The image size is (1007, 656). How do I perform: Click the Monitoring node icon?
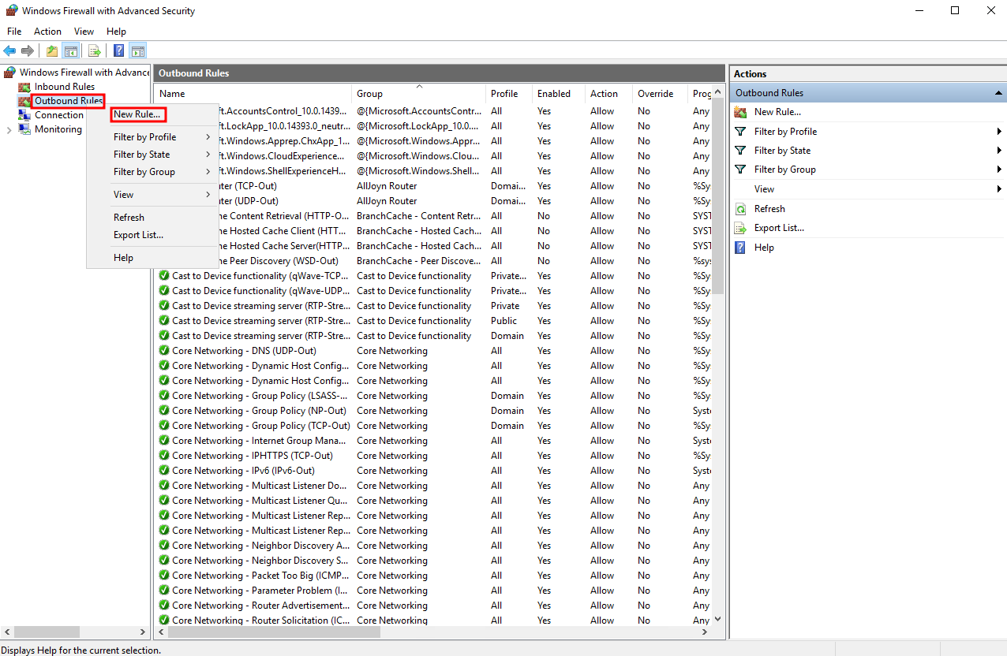(25, 129)
